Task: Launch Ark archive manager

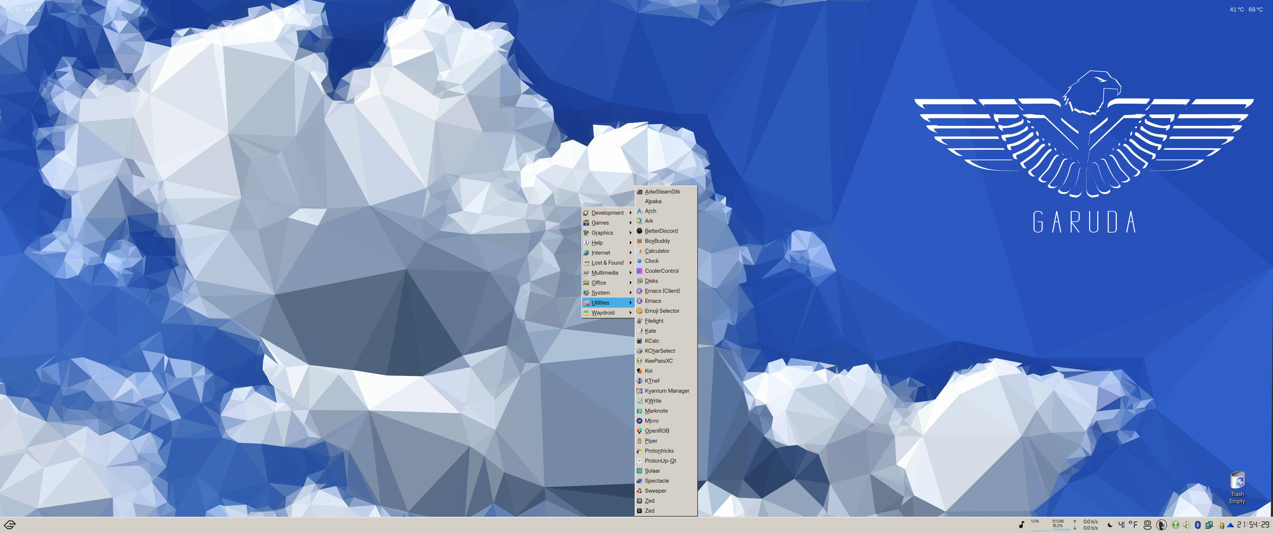Action: point(666,221)
